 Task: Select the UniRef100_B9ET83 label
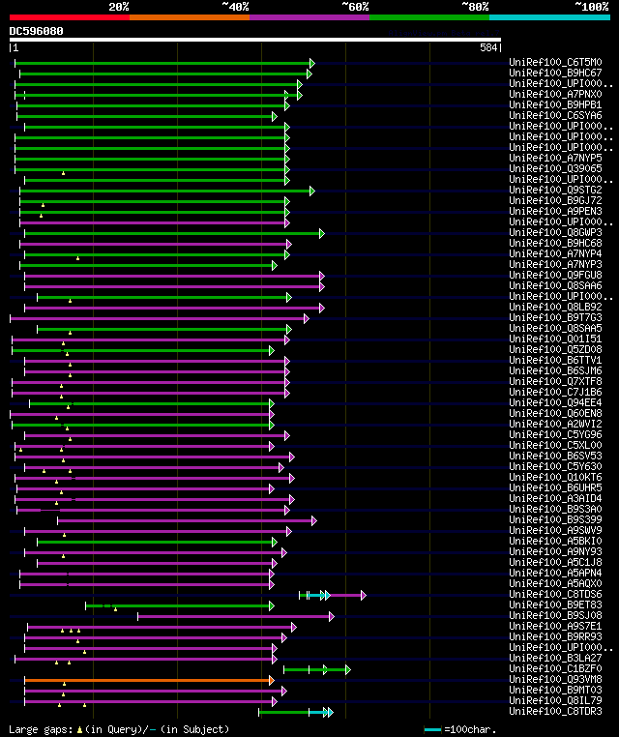coord(555,604)
